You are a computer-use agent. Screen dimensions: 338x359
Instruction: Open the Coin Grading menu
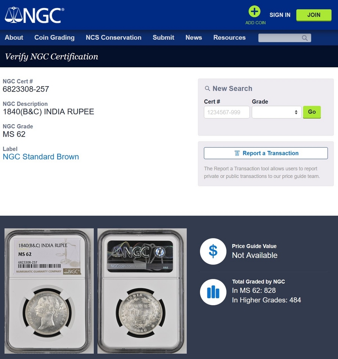point(54,37)
